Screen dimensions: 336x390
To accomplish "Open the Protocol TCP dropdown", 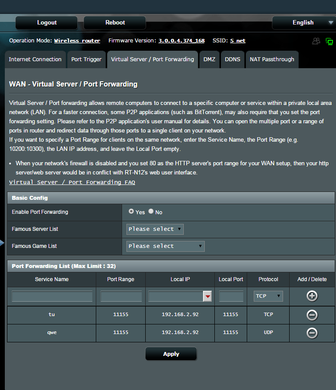I will (268, 296).
